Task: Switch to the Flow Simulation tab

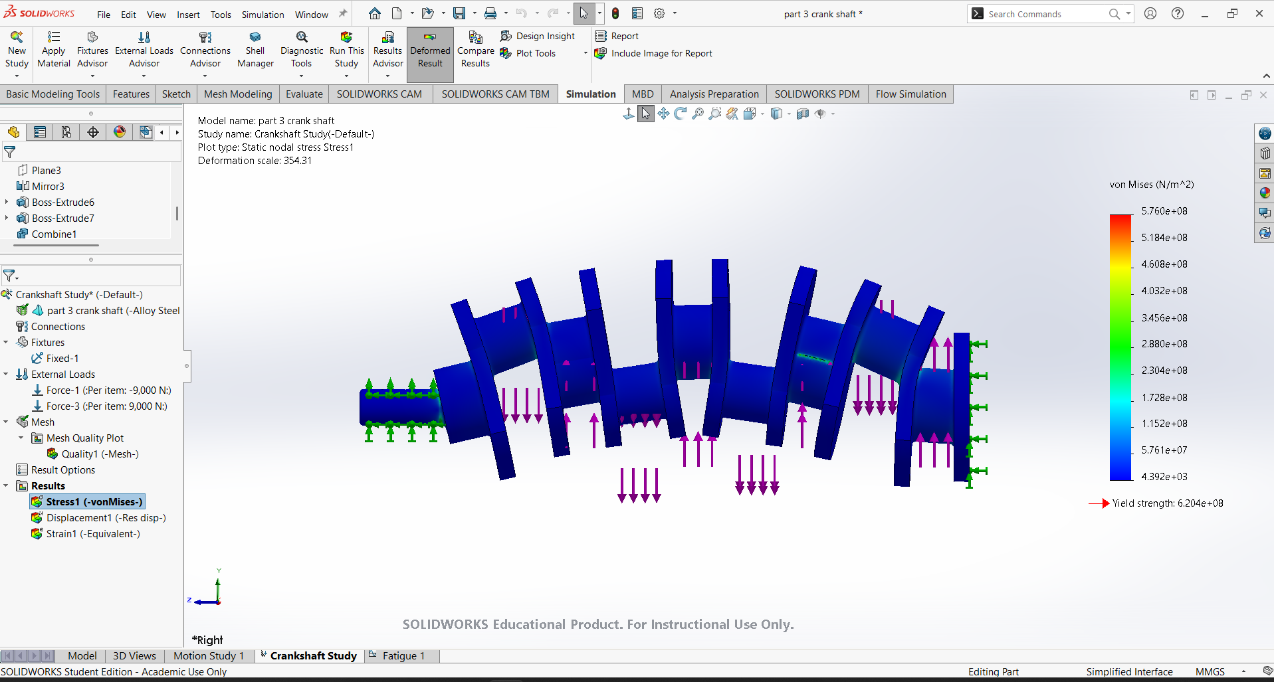Action: pos(910,94)
